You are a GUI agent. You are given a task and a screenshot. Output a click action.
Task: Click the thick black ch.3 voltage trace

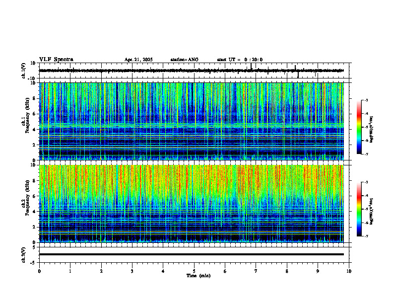[191, 254]
